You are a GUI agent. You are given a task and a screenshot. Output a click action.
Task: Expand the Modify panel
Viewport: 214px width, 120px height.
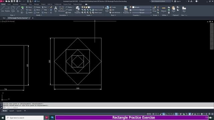pos(39,15)
